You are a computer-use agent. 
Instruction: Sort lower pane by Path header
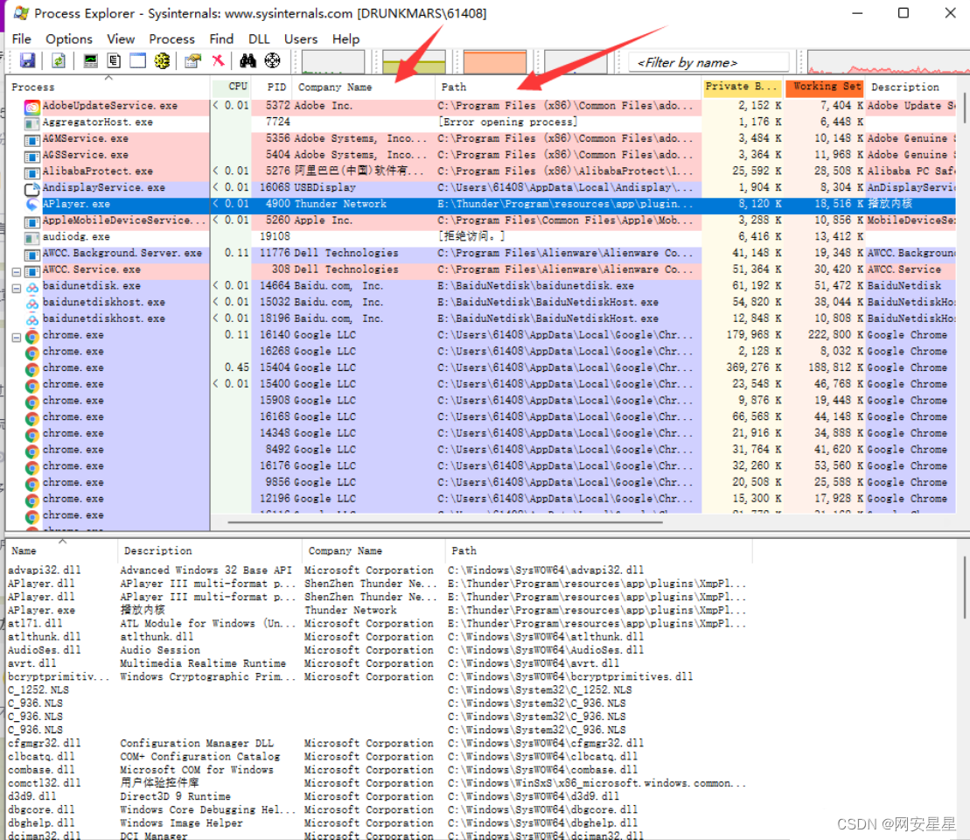tap(598, 551)
